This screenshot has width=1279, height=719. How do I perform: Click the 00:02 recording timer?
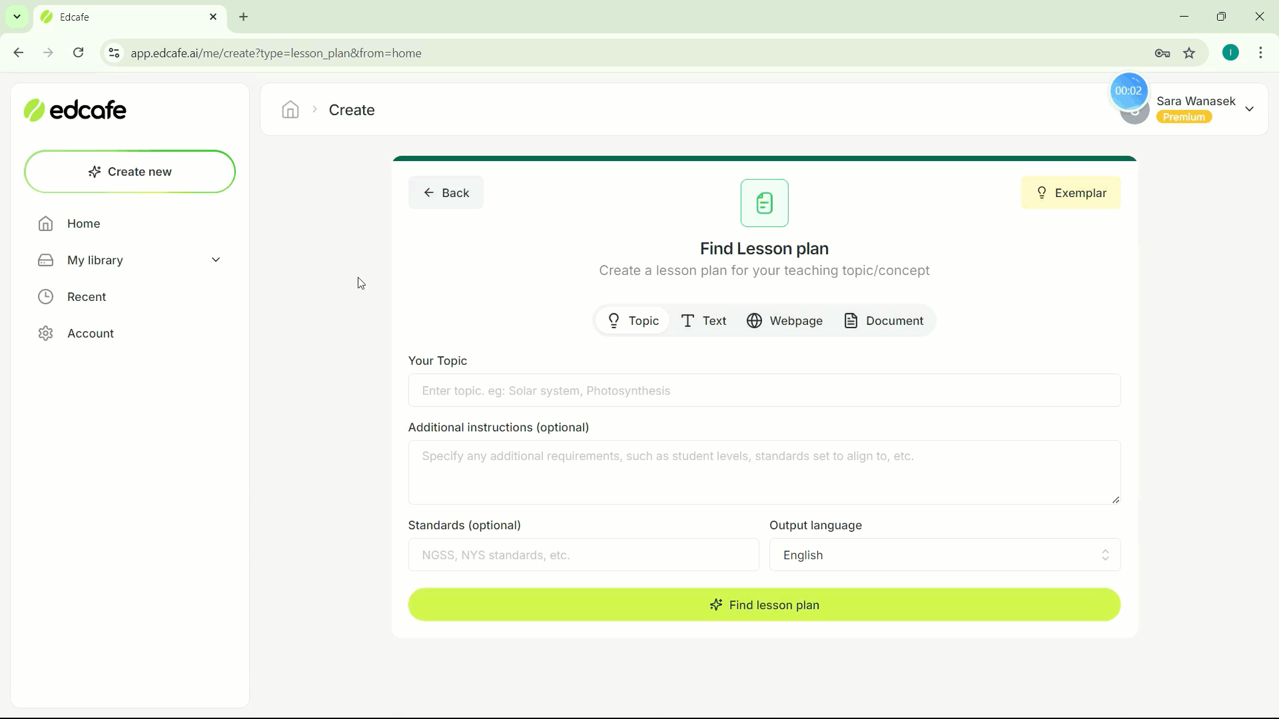[1129, 91]
